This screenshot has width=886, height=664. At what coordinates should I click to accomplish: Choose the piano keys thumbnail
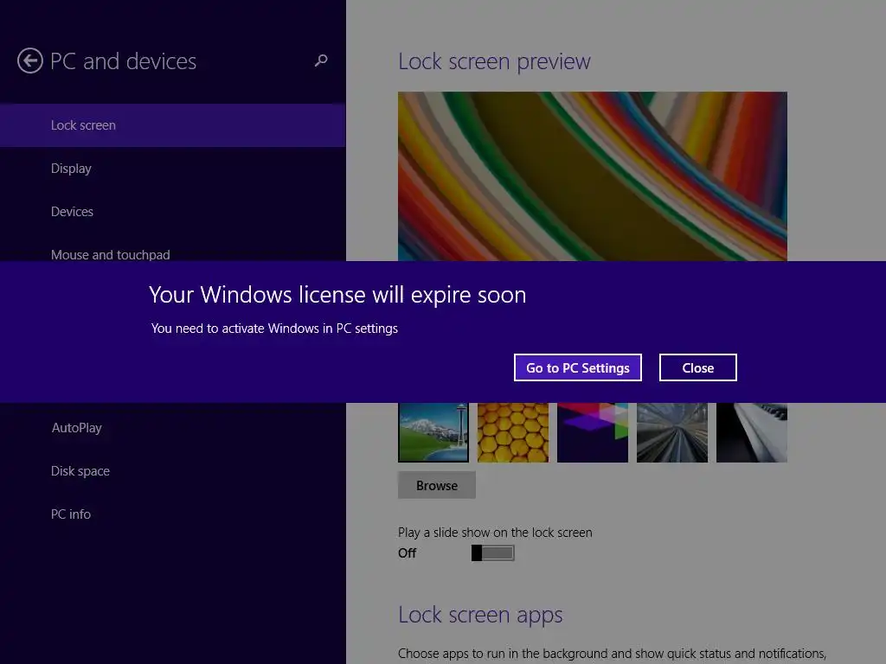(x=752, y=432)
